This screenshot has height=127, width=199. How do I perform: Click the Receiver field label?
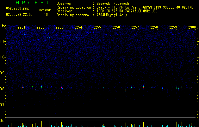click(64, 11)
